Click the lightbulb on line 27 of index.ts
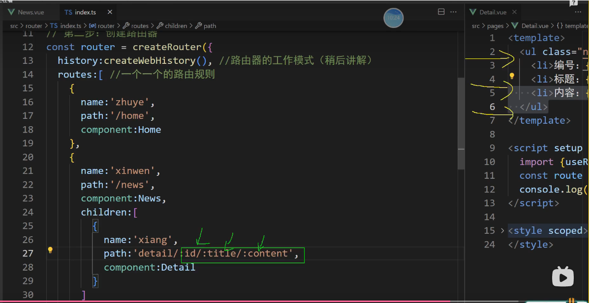The height and width of the screenshot is (303, 590). 50,250
